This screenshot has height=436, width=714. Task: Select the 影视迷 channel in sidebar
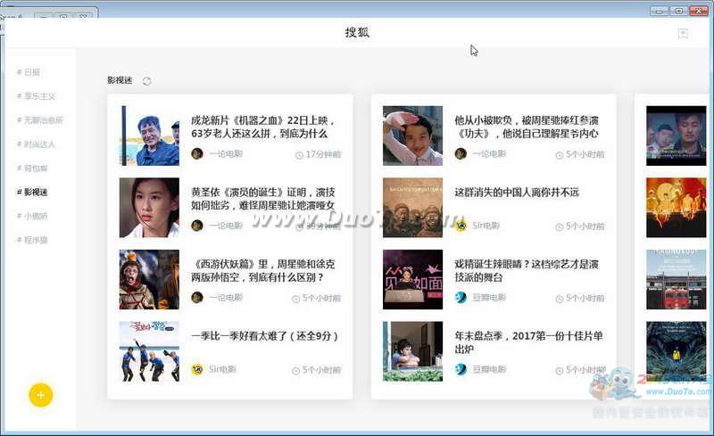[x=32, y=192]
